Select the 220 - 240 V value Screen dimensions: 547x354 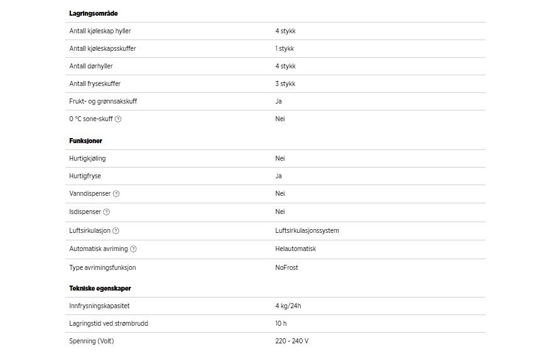tap(291, 341)
